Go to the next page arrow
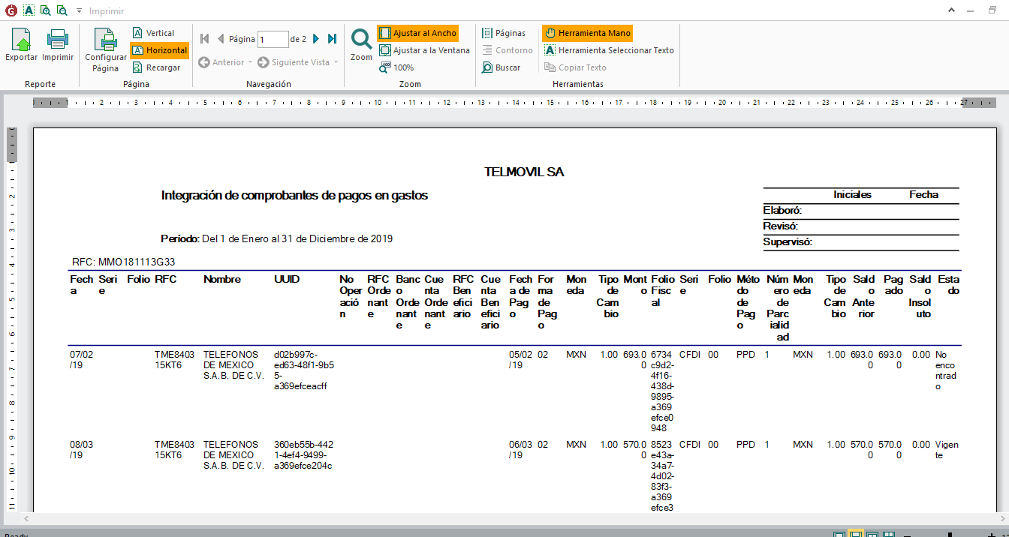 (316, 39)
